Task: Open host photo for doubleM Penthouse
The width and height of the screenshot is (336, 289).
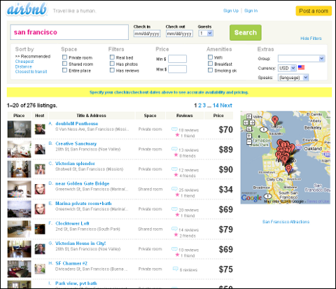Action: 40,129
